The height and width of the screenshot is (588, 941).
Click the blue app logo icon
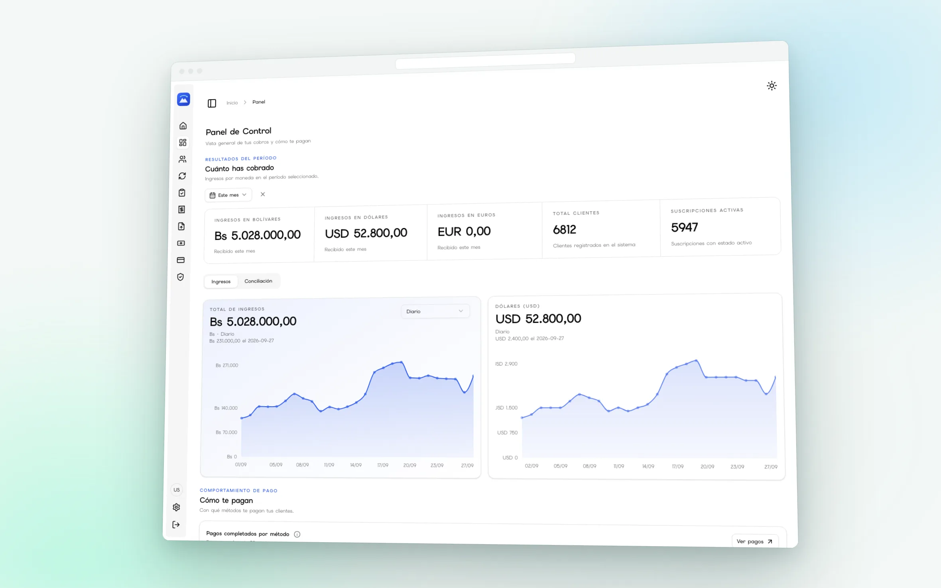click(x=183, y=99)
